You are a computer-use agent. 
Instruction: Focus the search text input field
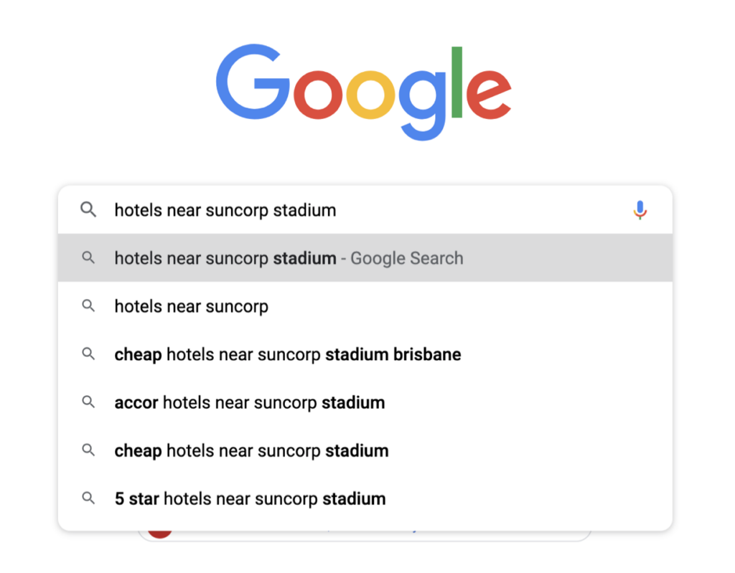(359, 210)
